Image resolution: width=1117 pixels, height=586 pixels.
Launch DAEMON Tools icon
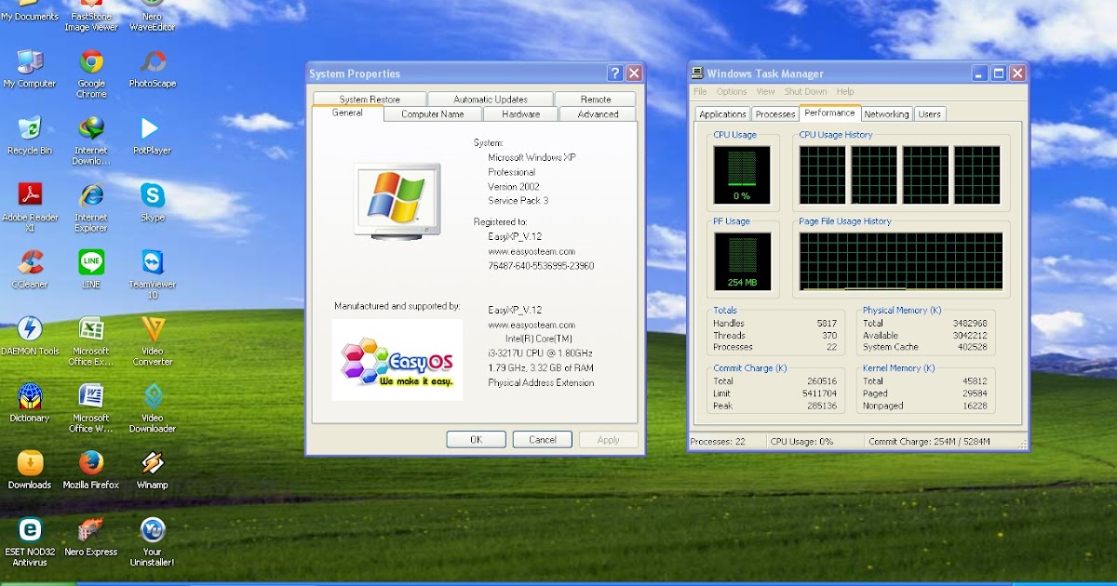(30, 337)
